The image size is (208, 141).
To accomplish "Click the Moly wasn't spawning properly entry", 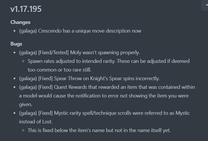I will pyautogui.click(x=79, y=52).
